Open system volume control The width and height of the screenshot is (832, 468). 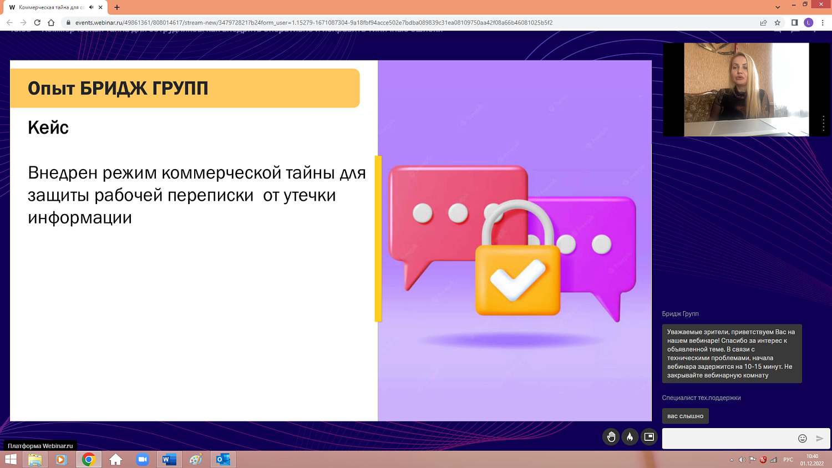click(x=742, y=460)
